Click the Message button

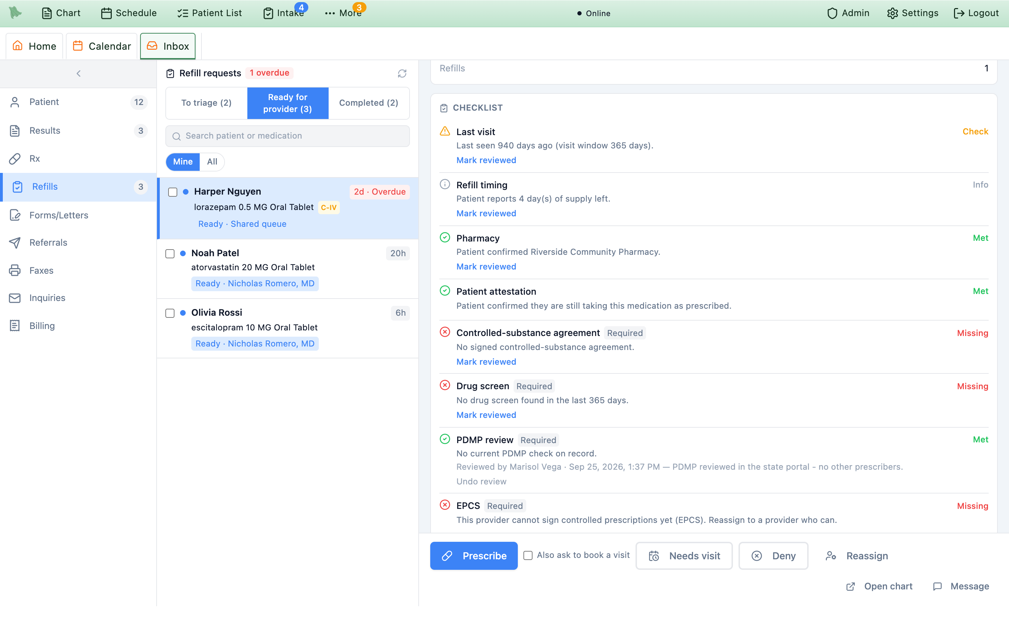click(x=961, y=586)
